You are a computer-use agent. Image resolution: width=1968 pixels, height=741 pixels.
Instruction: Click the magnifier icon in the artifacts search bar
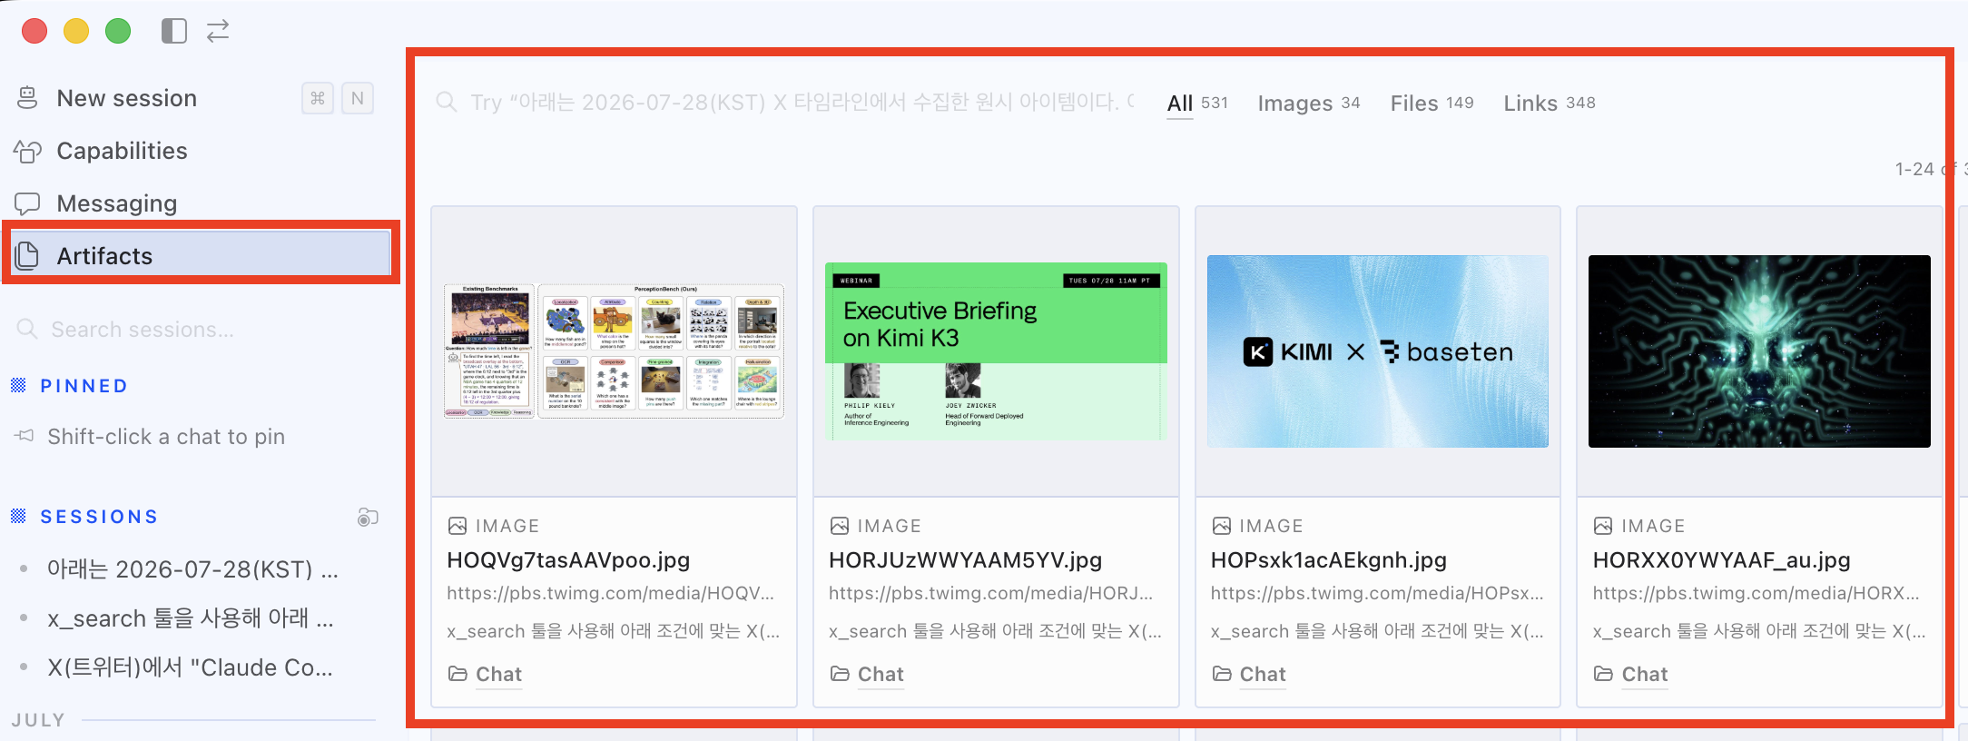tap(446, 102)
